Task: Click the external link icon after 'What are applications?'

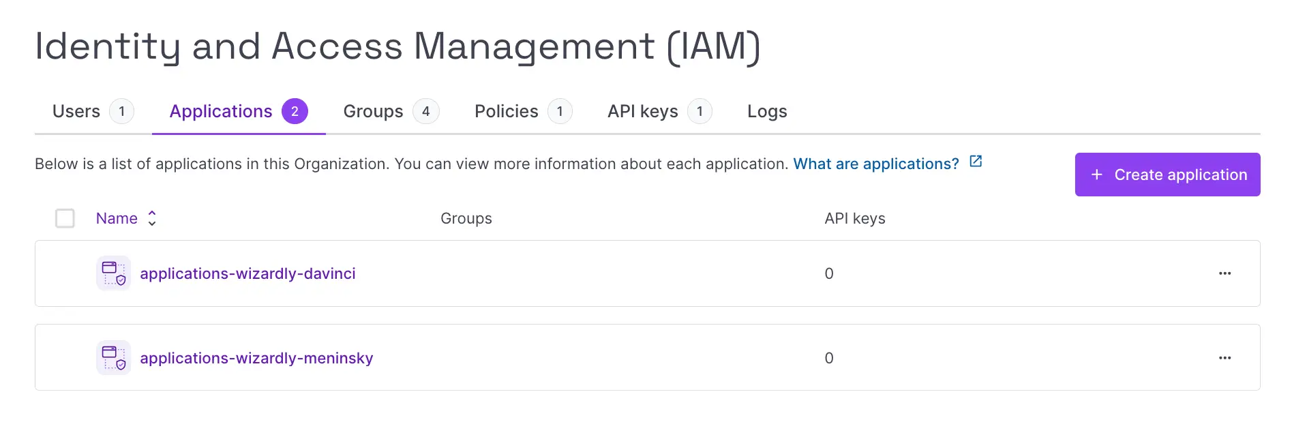Action: click(x=976, y=162)
